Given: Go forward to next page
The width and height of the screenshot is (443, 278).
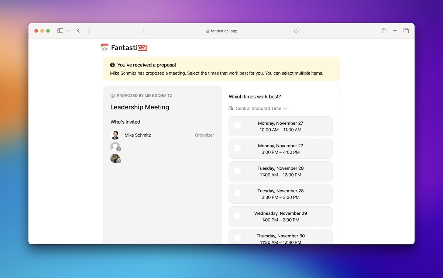Looking at the screenshot, I should 89,31.
